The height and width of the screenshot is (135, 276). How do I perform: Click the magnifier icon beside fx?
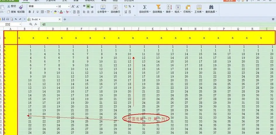point(31,24)
